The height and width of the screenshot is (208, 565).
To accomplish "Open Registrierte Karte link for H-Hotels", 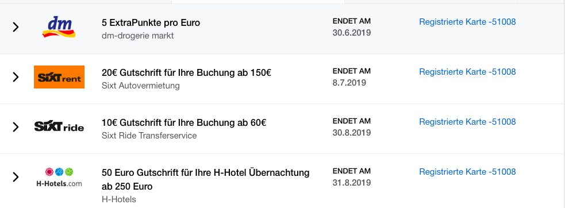I will click(x=467, y=172).
